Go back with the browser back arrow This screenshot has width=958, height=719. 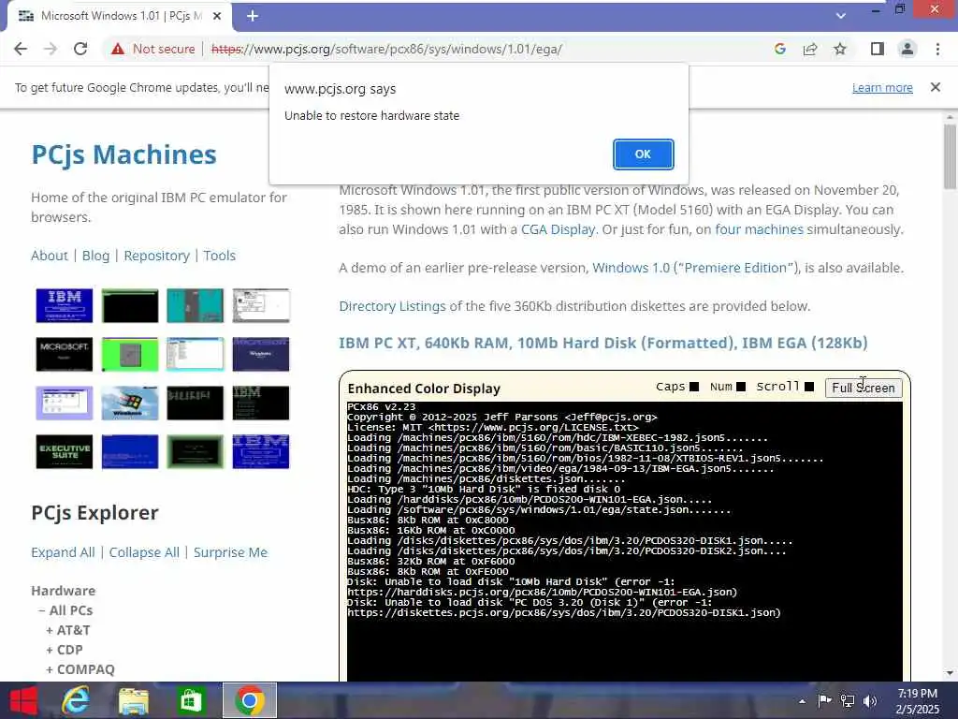(21, 49)
